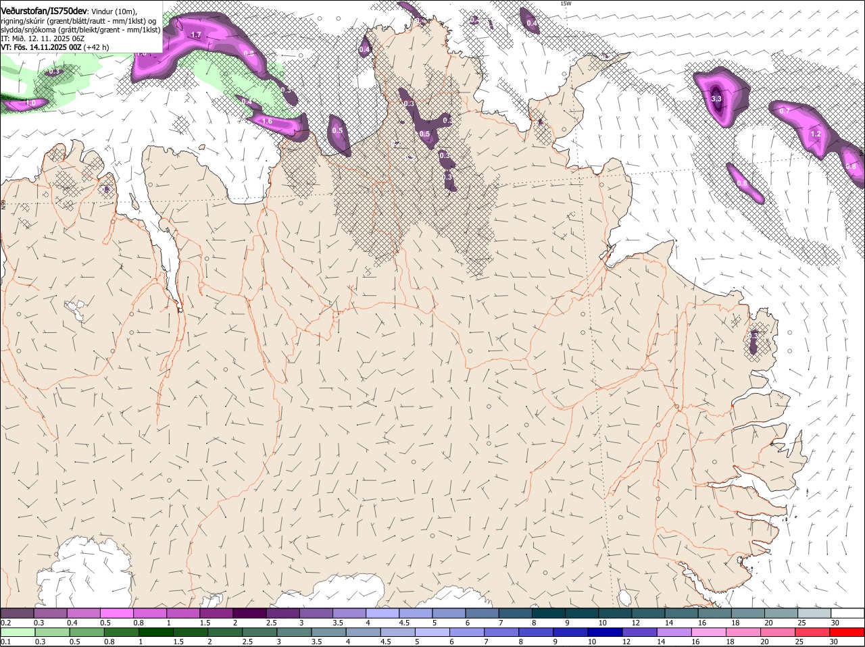The height and width of the screenshot is (647, 865).
Task: Pick the grey-purple swatch between 0.2 and 0.3
Action: (x=18, y=613)
